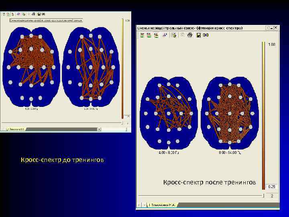Screen dimensions: 289x217
Task: Close the right cross-spectrum window
Action: point(276,28)
